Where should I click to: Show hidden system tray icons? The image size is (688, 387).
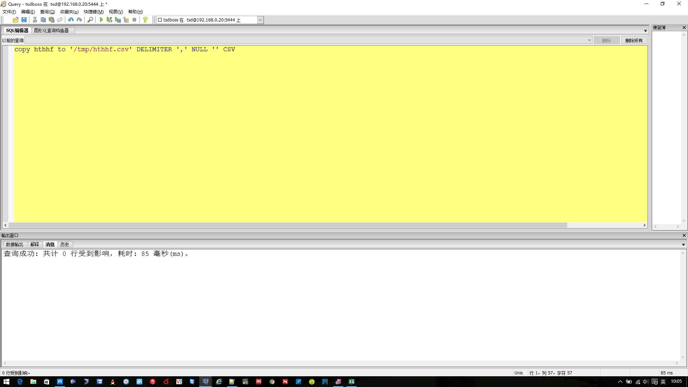click(620, 382)
